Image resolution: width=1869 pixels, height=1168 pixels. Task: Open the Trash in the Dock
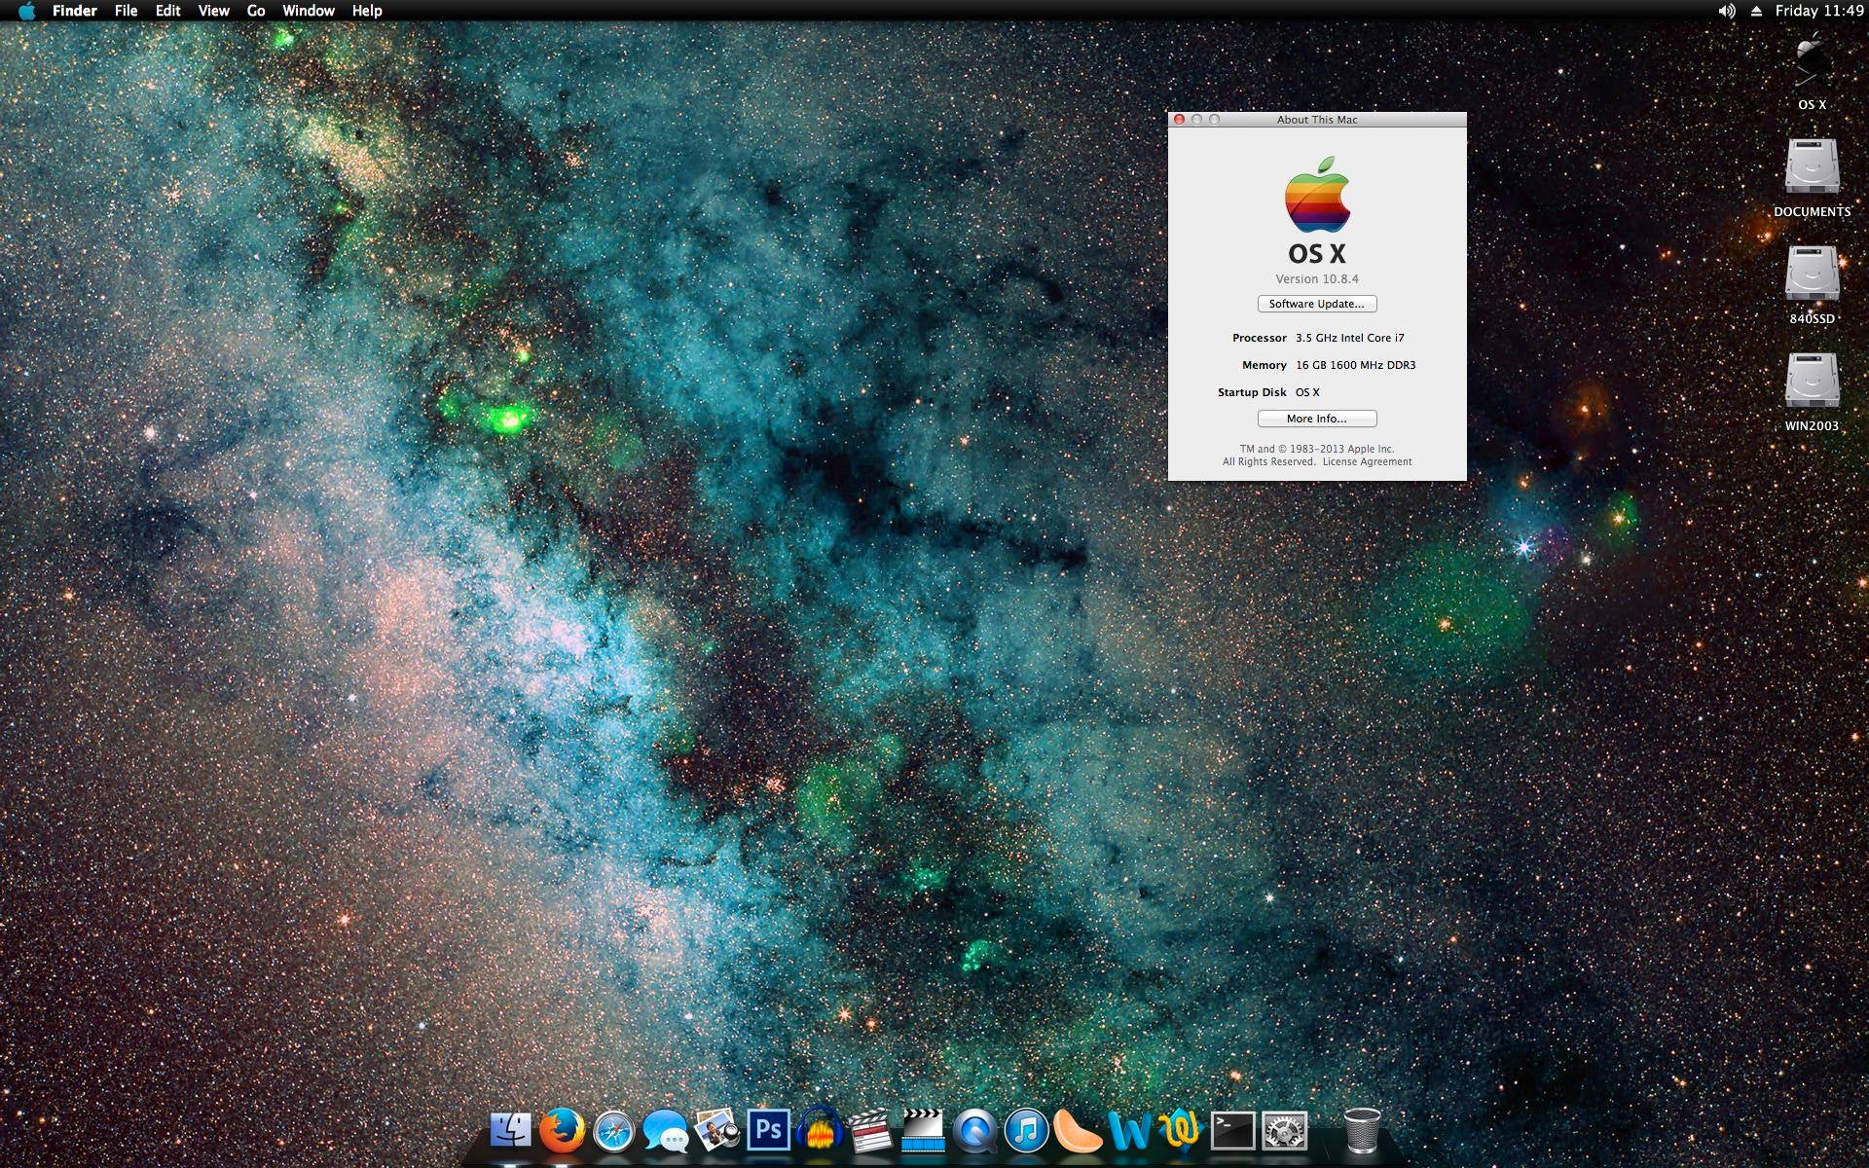tap(1362, 1131)
